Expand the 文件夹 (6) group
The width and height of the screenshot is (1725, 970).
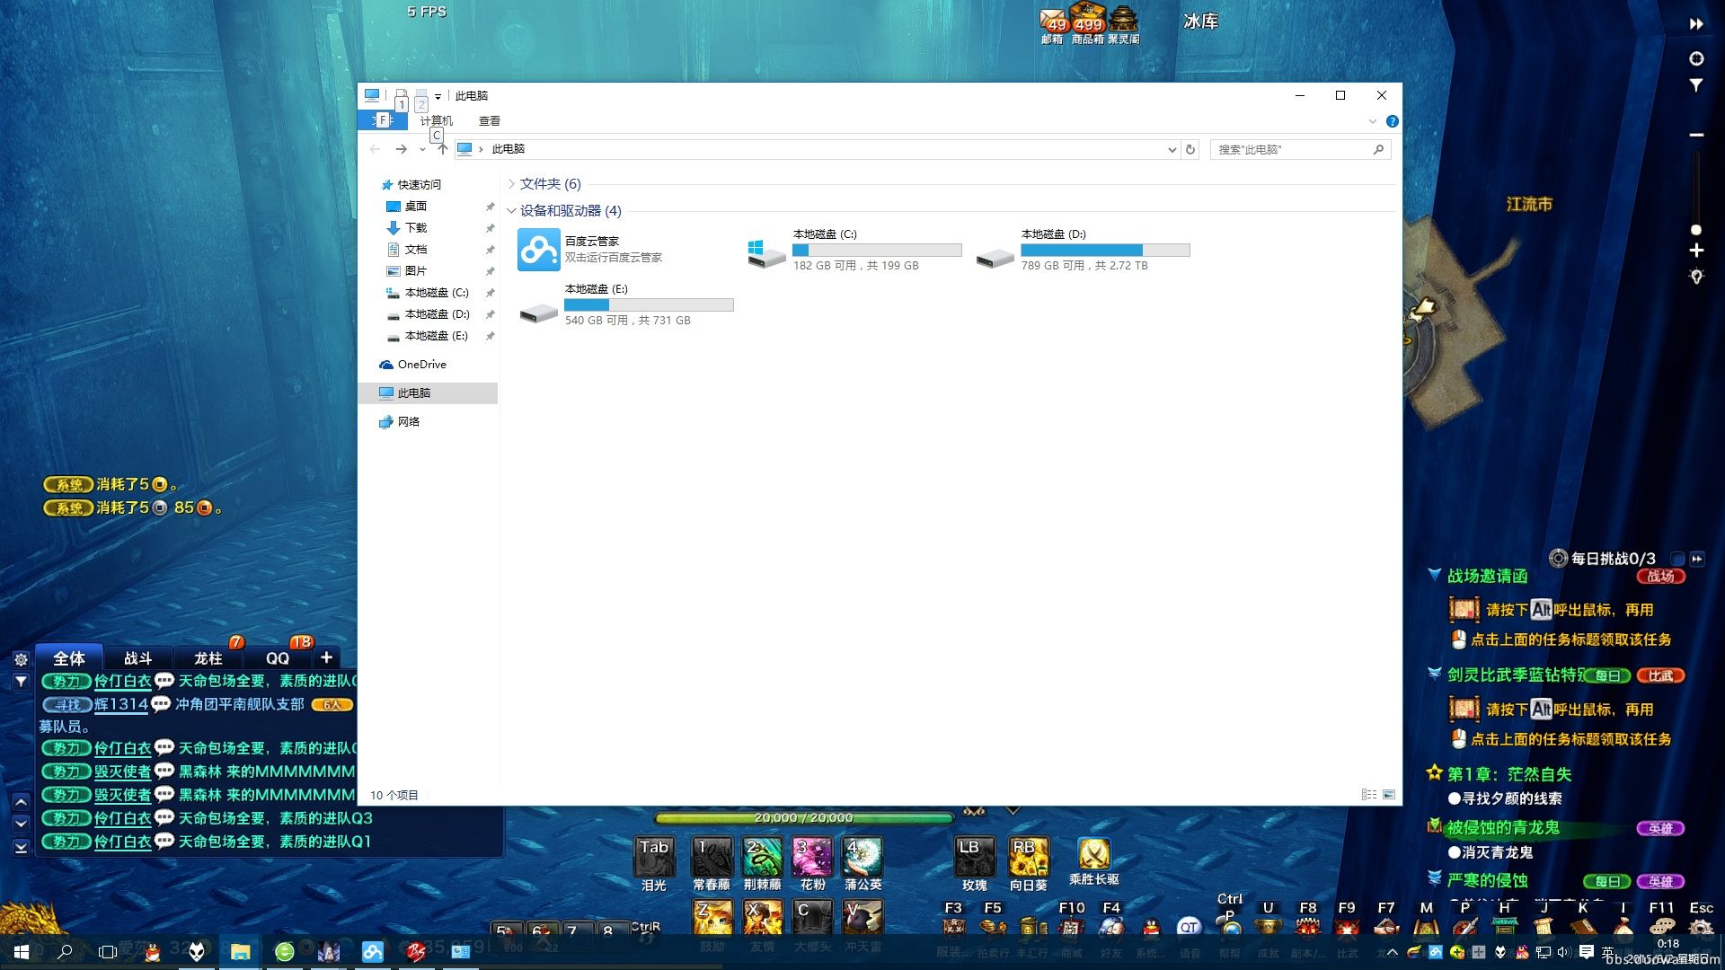pyautogui.click(x=511, y=184)
